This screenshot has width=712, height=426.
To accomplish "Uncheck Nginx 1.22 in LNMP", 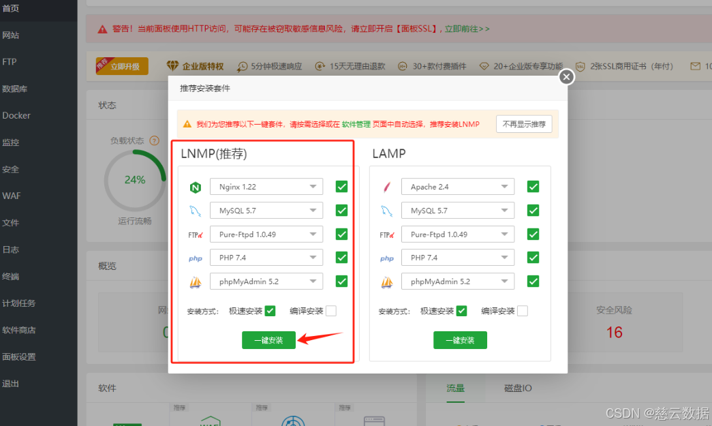I will tap(341, 187).
